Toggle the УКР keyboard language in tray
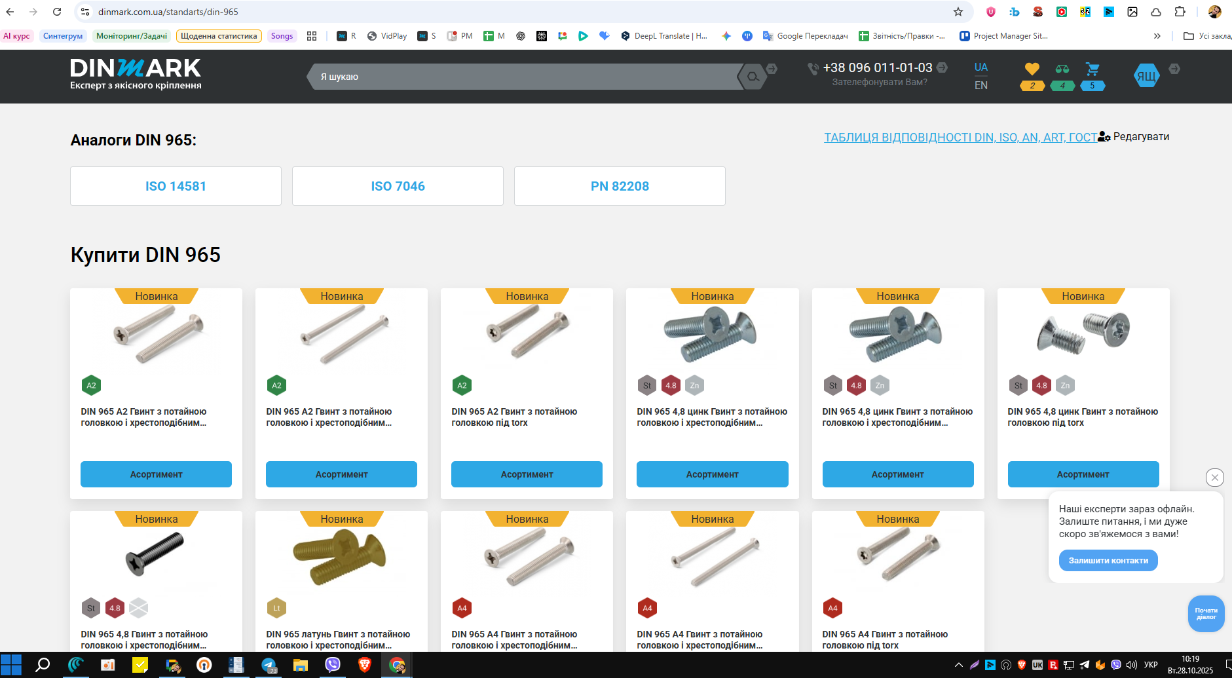1232x678 pixels. pyautogui.click(x=1151, y=665)
